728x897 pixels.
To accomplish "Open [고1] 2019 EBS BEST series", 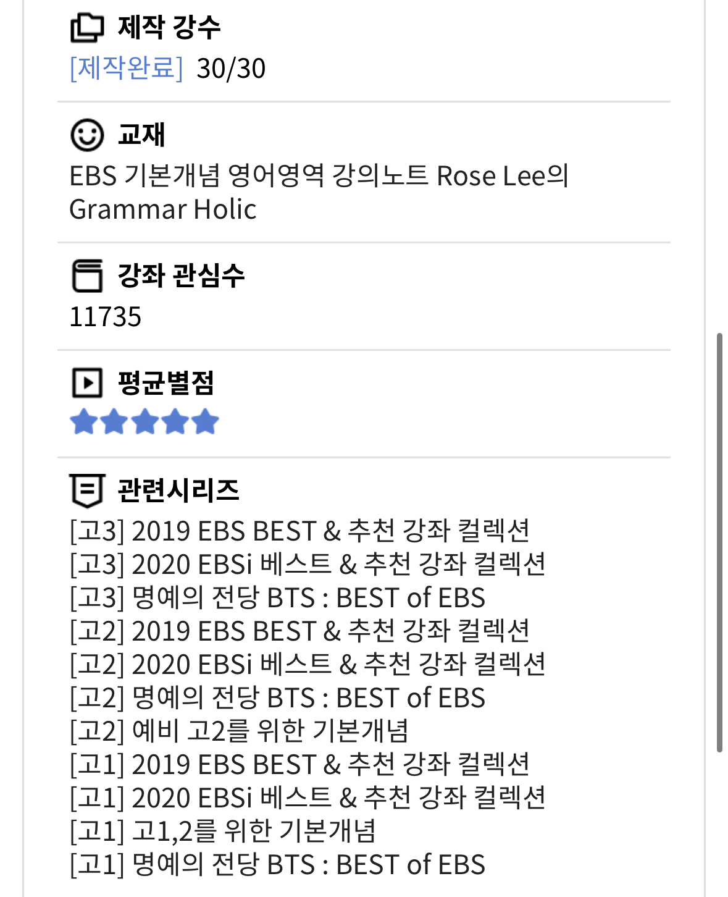I will pyautogui.click(x=300, y=765).
